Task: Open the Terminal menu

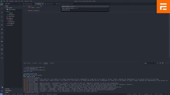Action: pyautogui.click(x=27, y=1)
